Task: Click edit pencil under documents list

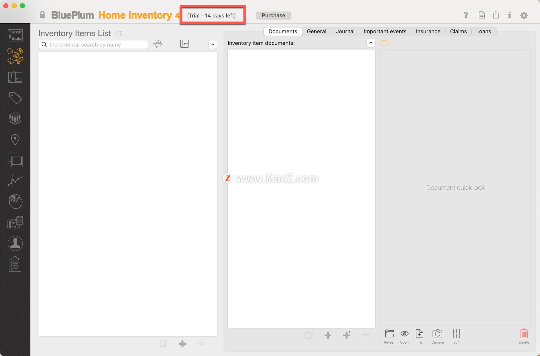Action: pyautogui.click(x=309, y=335)
